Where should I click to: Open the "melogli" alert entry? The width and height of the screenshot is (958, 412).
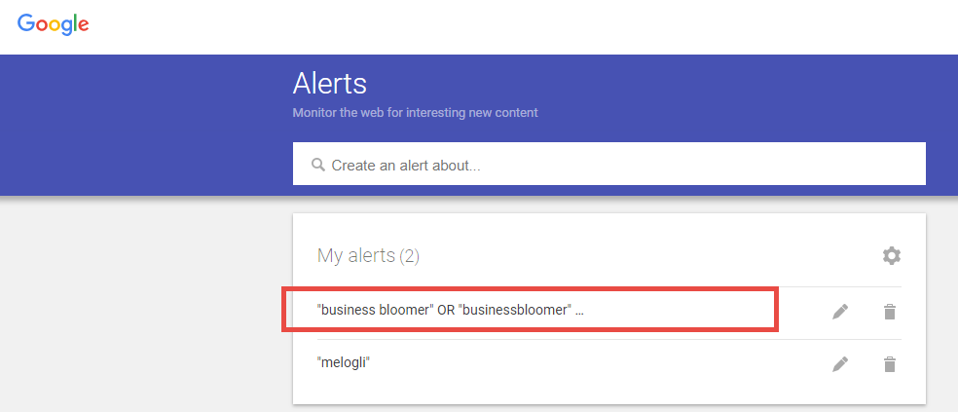pyautogui.click(x=344, y=362)
